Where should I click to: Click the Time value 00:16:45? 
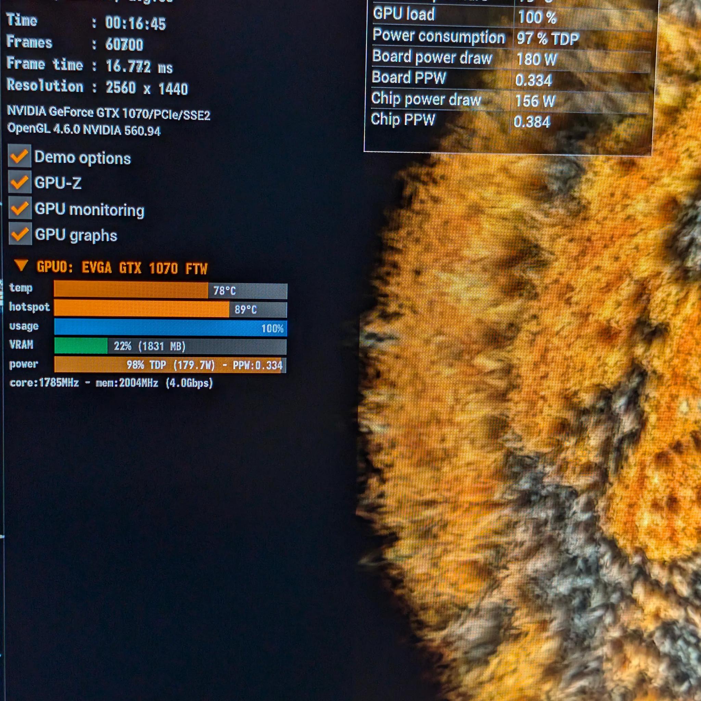coord(135,24)
